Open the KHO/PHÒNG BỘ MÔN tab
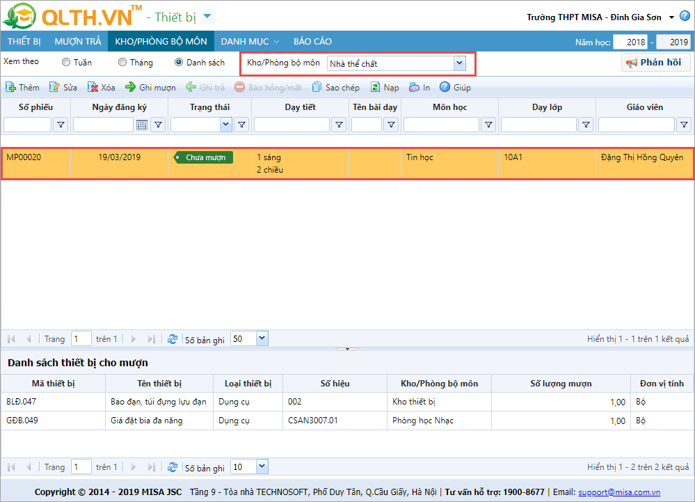Image resolution: width=695 pixels, height=502 pixels. [161, 41]
